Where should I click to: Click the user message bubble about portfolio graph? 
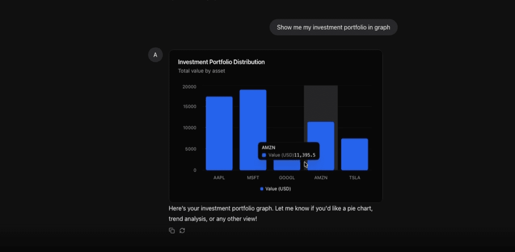[x=333, y=27]
